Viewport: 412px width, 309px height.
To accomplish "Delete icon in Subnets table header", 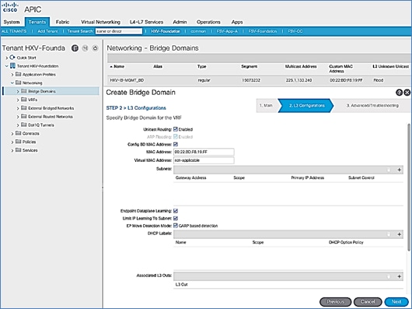I will [x=389, y=170].
